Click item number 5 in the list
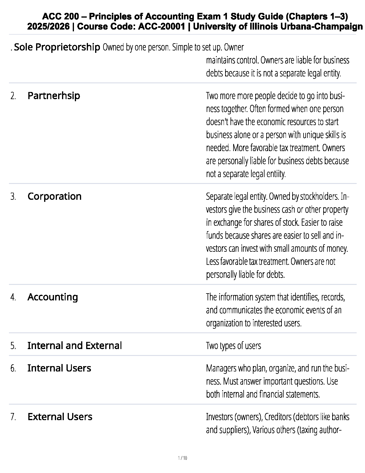 pos(13,346)
